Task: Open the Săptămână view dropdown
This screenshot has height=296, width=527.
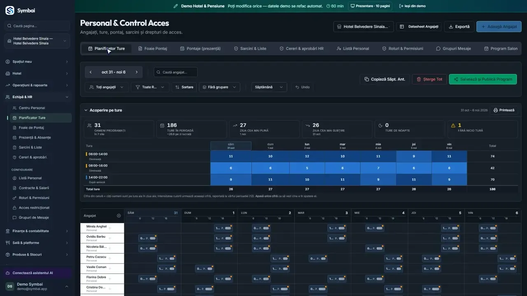Action: [x=269, y=87]
